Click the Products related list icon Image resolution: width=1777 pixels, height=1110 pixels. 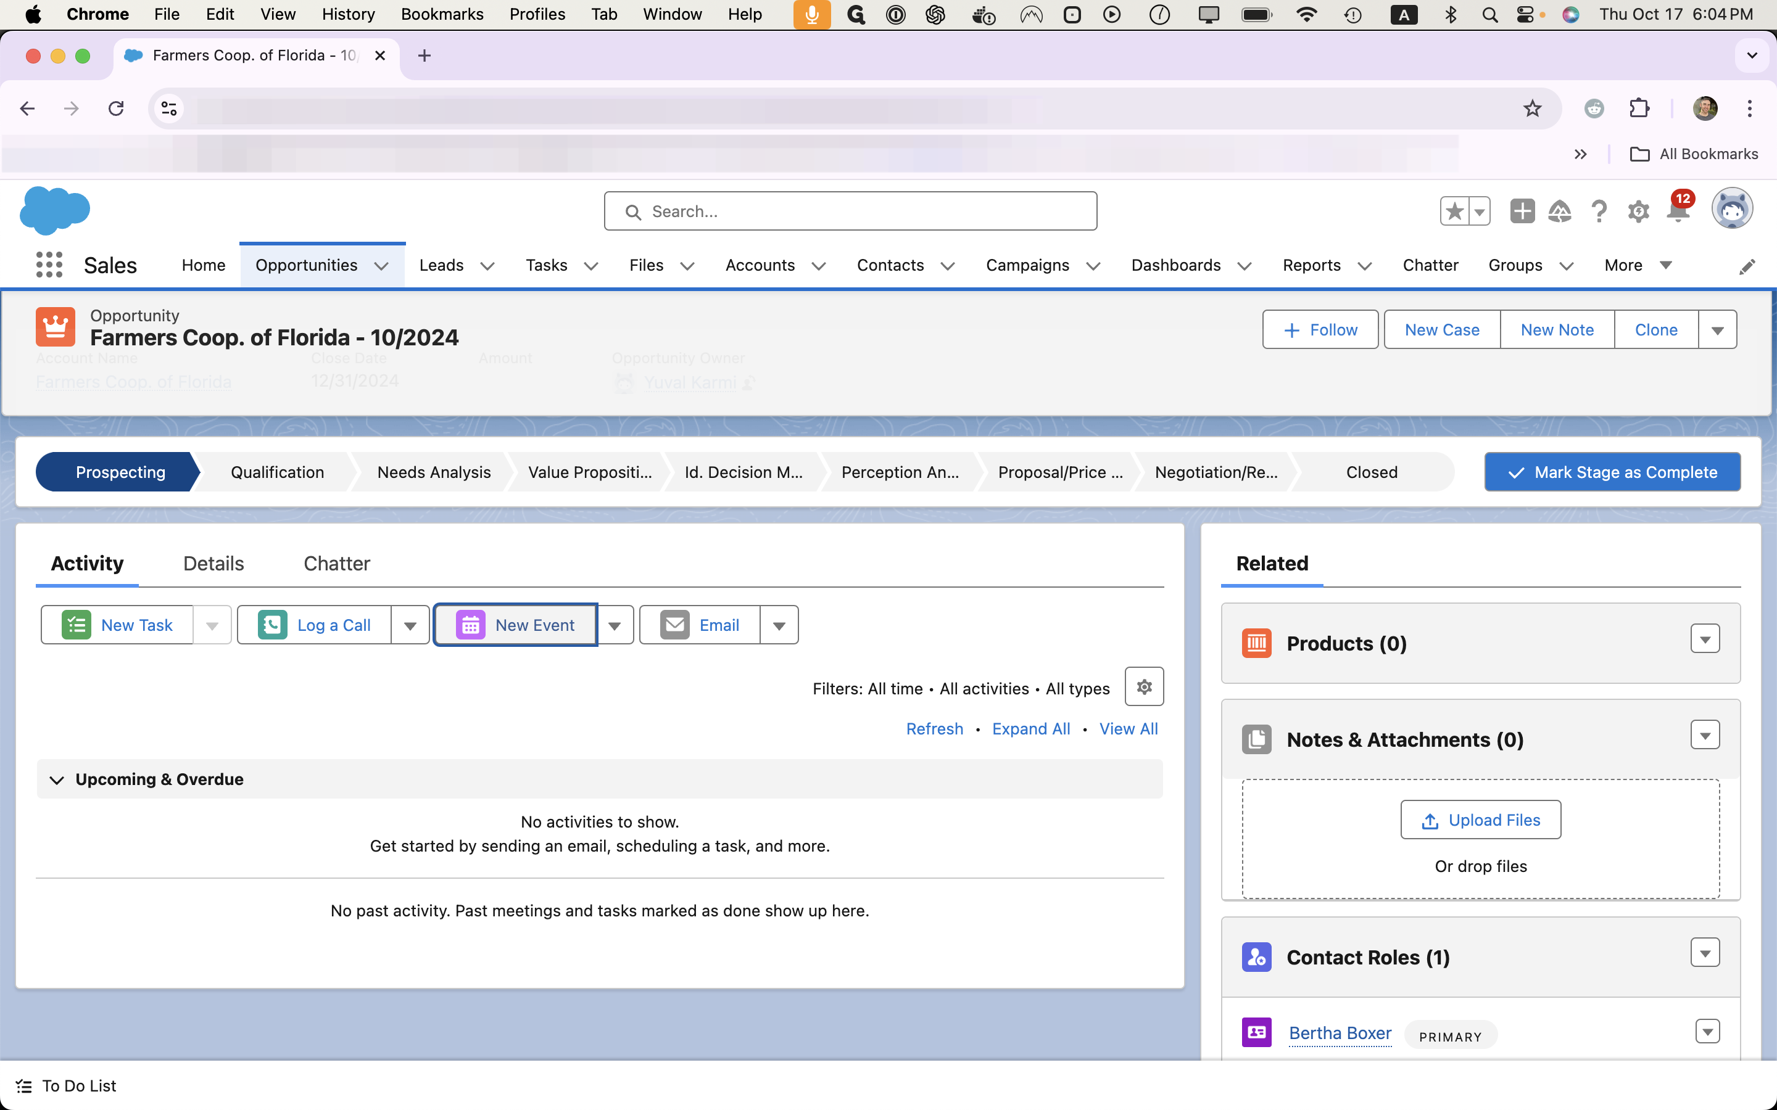tap(1256, 643)
